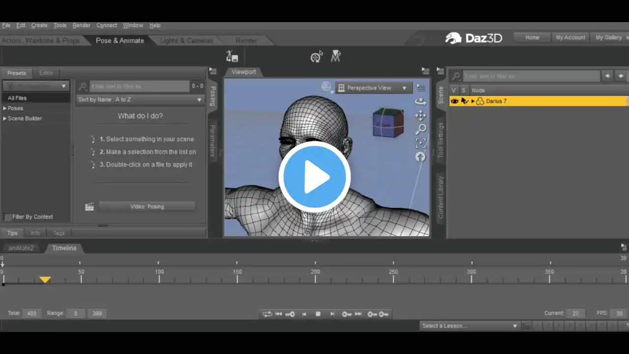Click the frame selection icon in viewport

click(421, 143)
